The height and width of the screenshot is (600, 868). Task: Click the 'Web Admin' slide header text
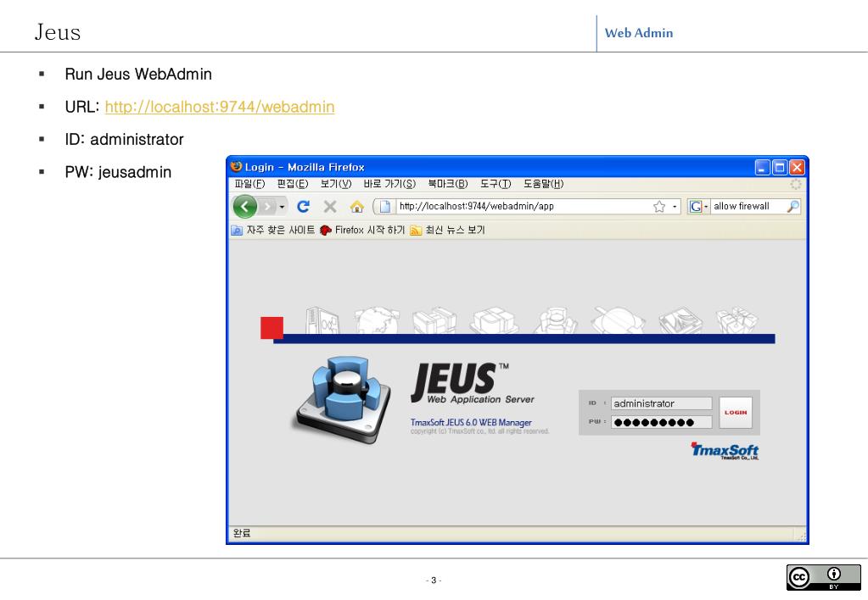(x=639, y=33)
